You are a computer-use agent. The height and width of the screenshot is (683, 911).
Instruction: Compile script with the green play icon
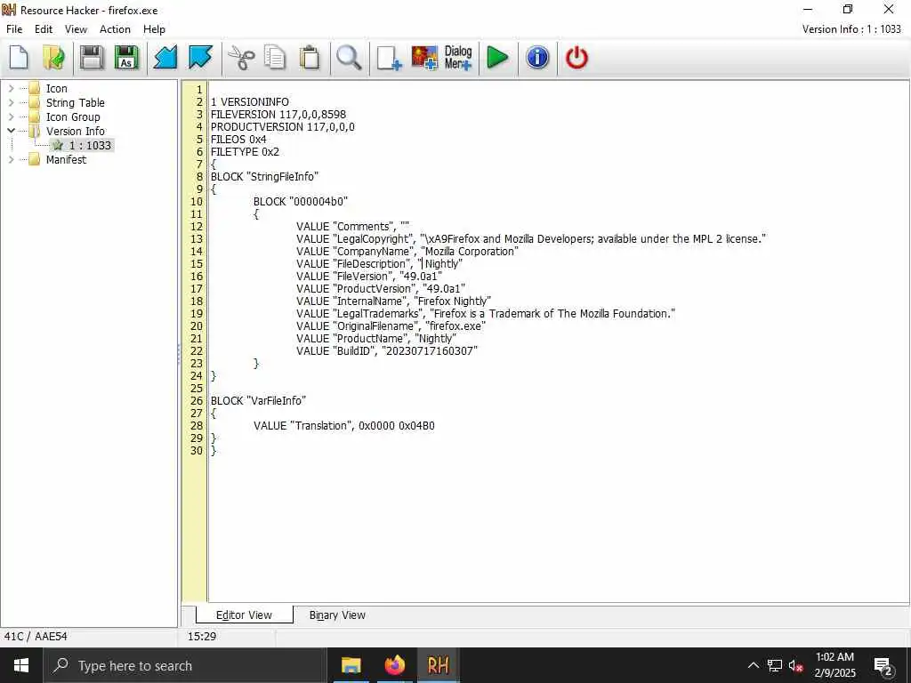point(497,58)
